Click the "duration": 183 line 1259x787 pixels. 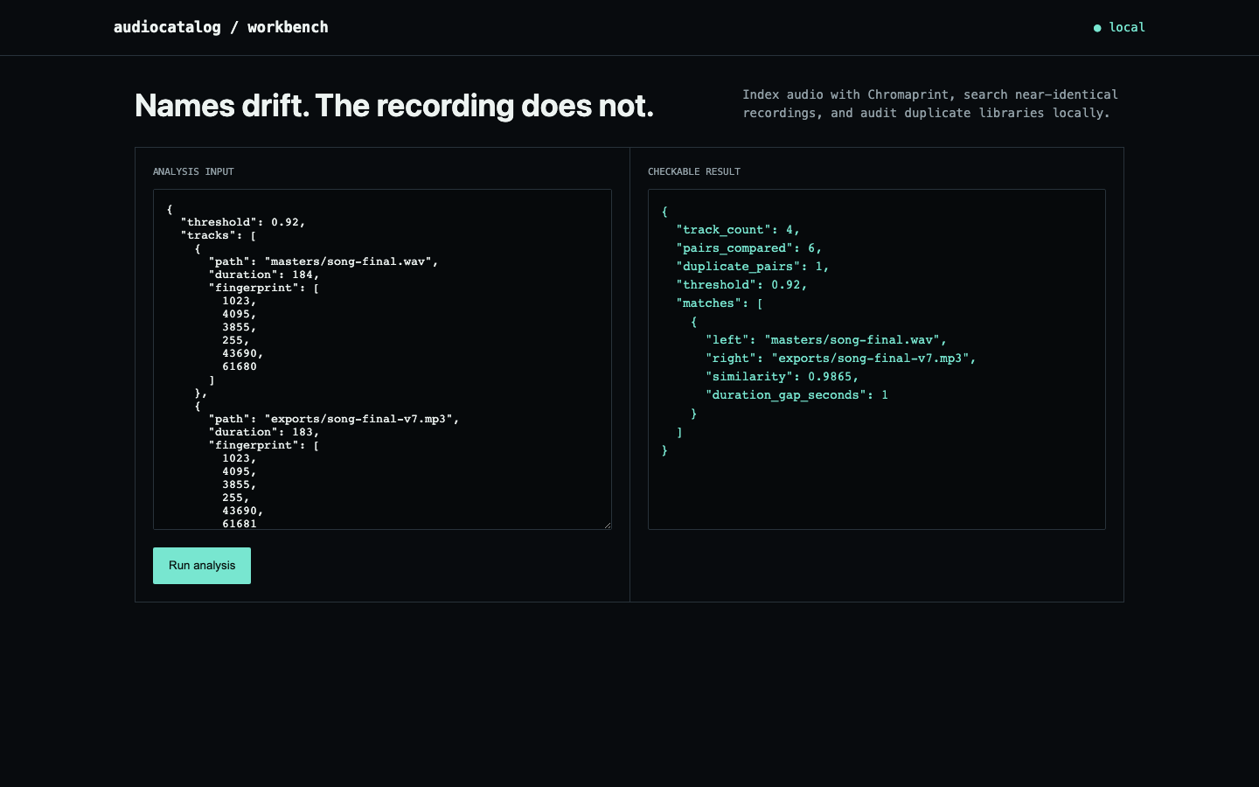(264, 432)
